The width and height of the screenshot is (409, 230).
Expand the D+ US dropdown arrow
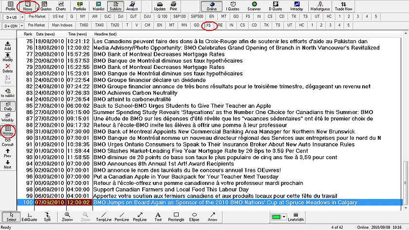click(x=22, y=17)
